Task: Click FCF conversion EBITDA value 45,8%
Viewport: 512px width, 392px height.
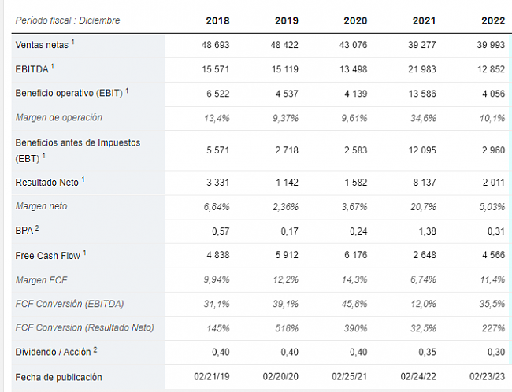Action: (354, 304)
